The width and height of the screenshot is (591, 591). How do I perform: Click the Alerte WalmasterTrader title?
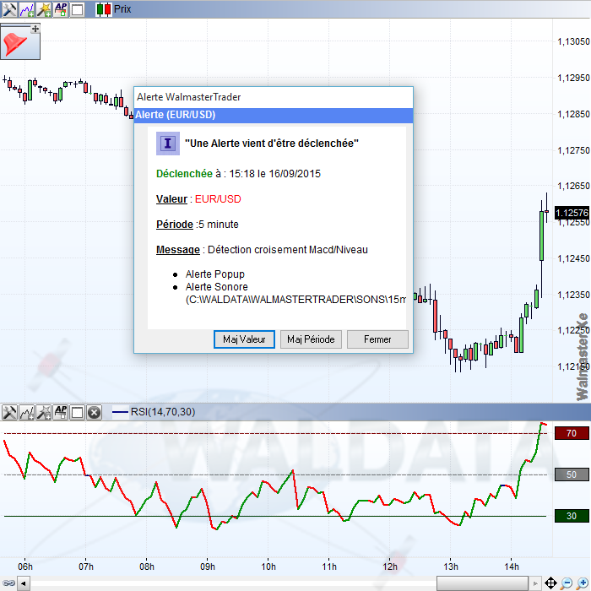point(189,97)
